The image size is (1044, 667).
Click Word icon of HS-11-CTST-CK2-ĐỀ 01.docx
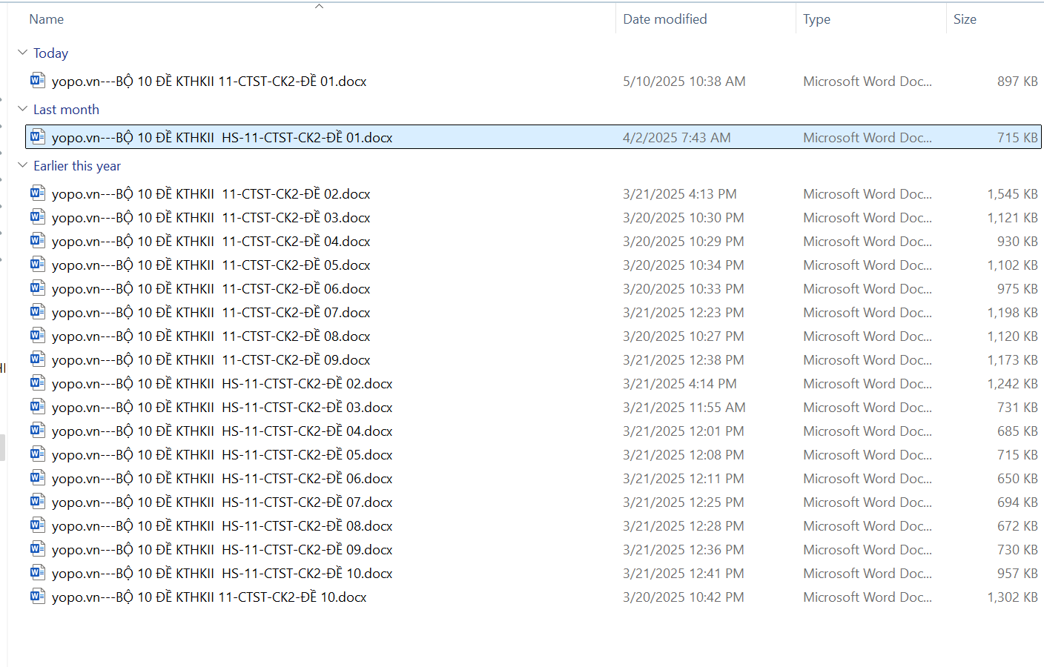[x=38, y=136]
